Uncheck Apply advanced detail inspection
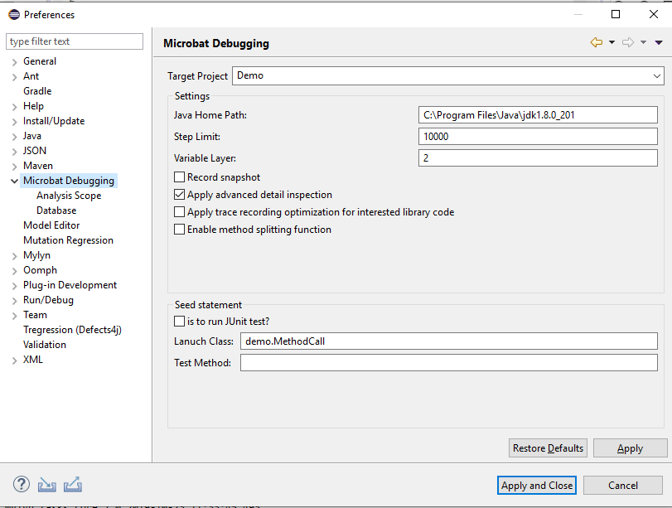 [179, 195]
